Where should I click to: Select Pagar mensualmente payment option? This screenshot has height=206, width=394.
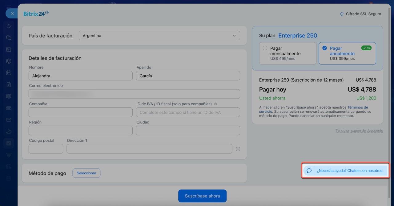(287, 53)
